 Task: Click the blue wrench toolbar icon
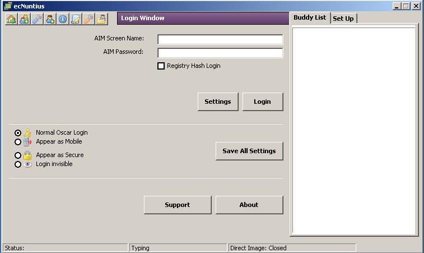click(x=37, y=19)
